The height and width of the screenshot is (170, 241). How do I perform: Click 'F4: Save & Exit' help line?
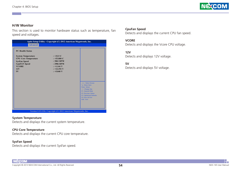pyautogui.click(x=87, y=97)
